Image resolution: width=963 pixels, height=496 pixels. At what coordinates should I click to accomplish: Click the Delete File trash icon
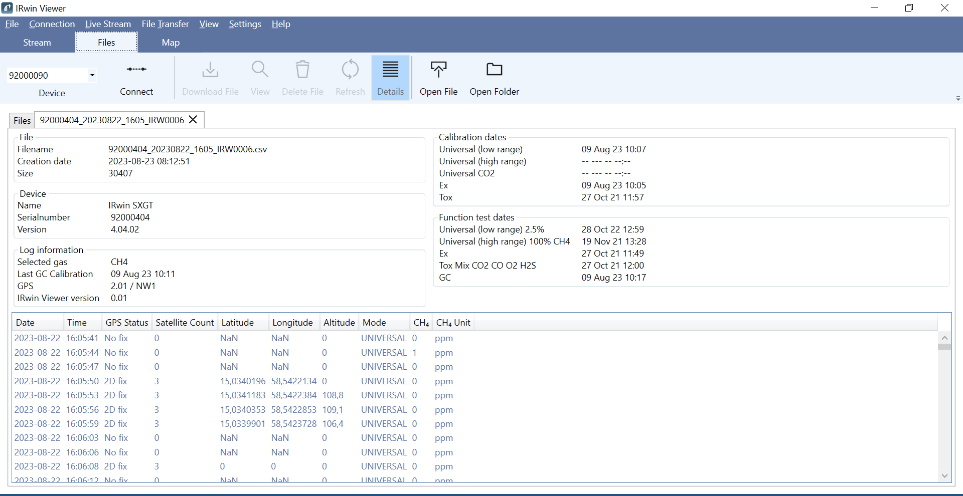(302, 70)
